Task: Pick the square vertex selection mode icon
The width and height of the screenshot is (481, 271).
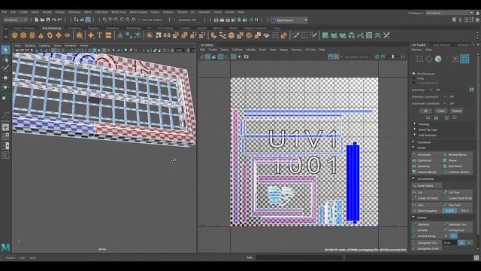Action: coord(419,59)
